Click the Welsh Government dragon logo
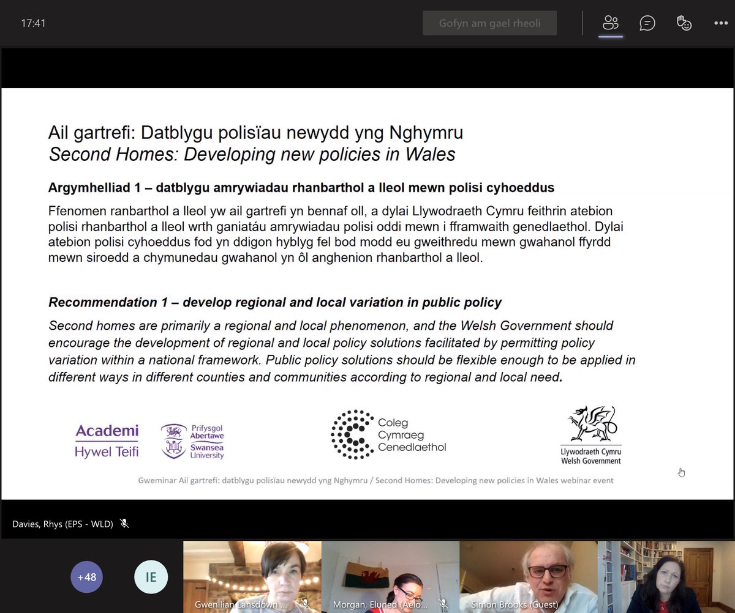This screenshot has height=613, width=735. [590, 434]
